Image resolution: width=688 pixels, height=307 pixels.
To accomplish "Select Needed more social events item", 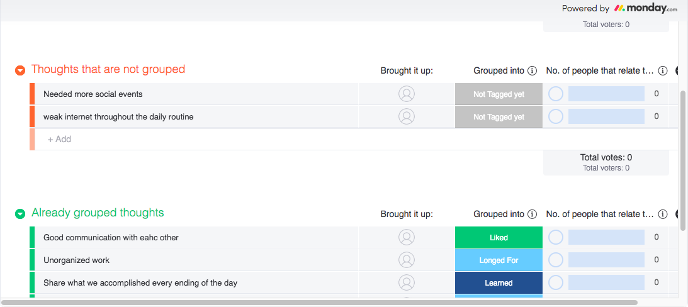I will coord(93,94).
